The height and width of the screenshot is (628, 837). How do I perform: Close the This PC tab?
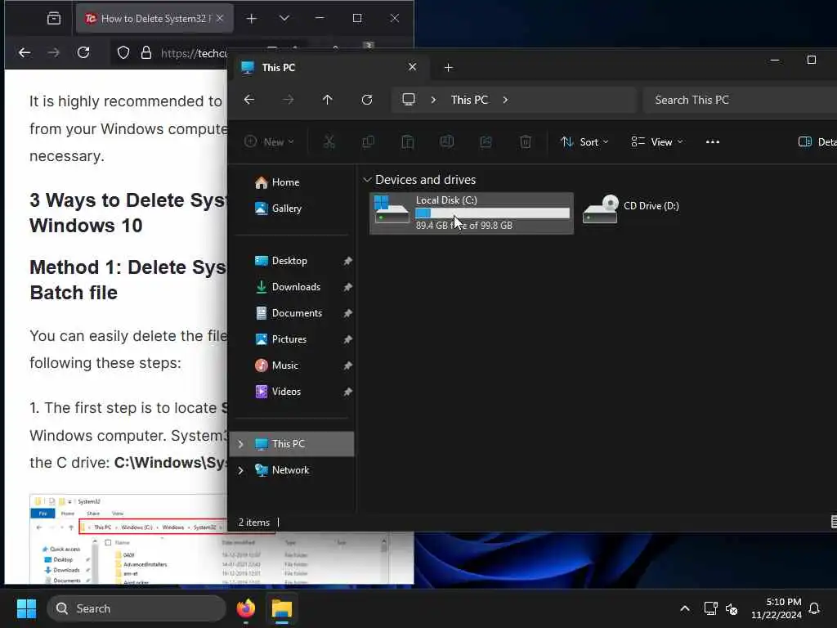(412, 67)
